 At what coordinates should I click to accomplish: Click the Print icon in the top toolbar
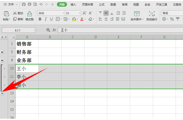point(29,5)
